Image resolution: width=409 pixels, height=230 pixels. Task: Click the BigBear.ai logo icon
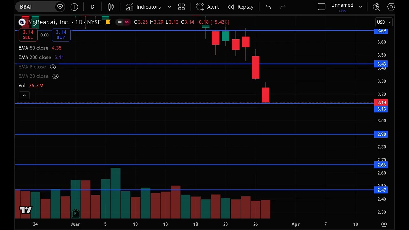(x=22, y=22)
